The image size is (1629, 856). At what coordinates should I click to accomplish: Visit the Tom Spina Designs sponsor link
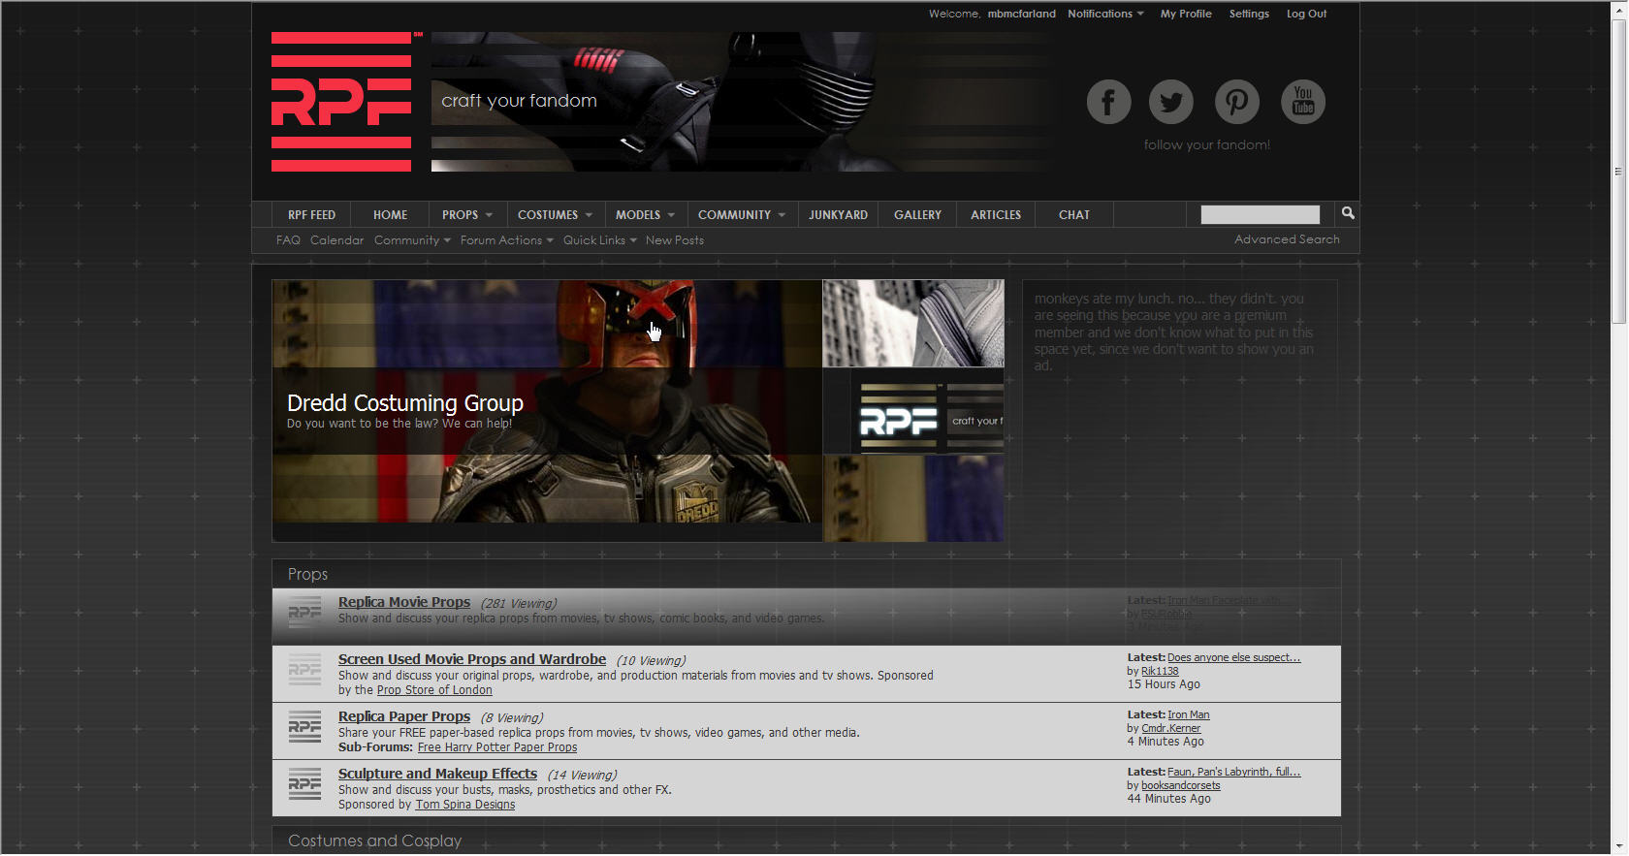pyautogui.click(x=465, y=805)
